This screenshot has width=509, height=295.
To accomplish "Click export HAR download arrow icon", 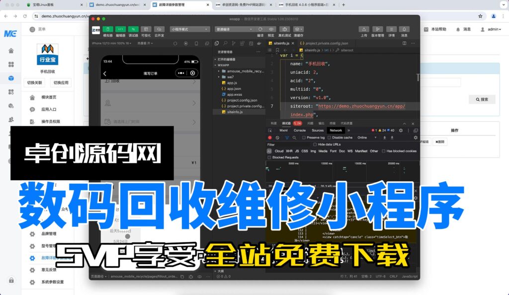I will 392,138.
